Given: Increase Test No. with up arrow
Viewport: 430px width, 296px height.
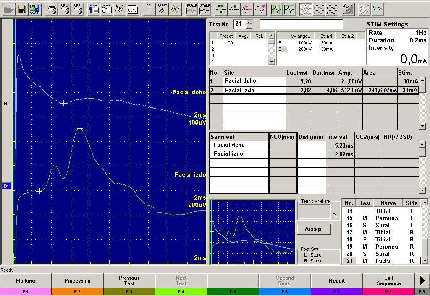Looking at the screenshot, I should [249, 22].
